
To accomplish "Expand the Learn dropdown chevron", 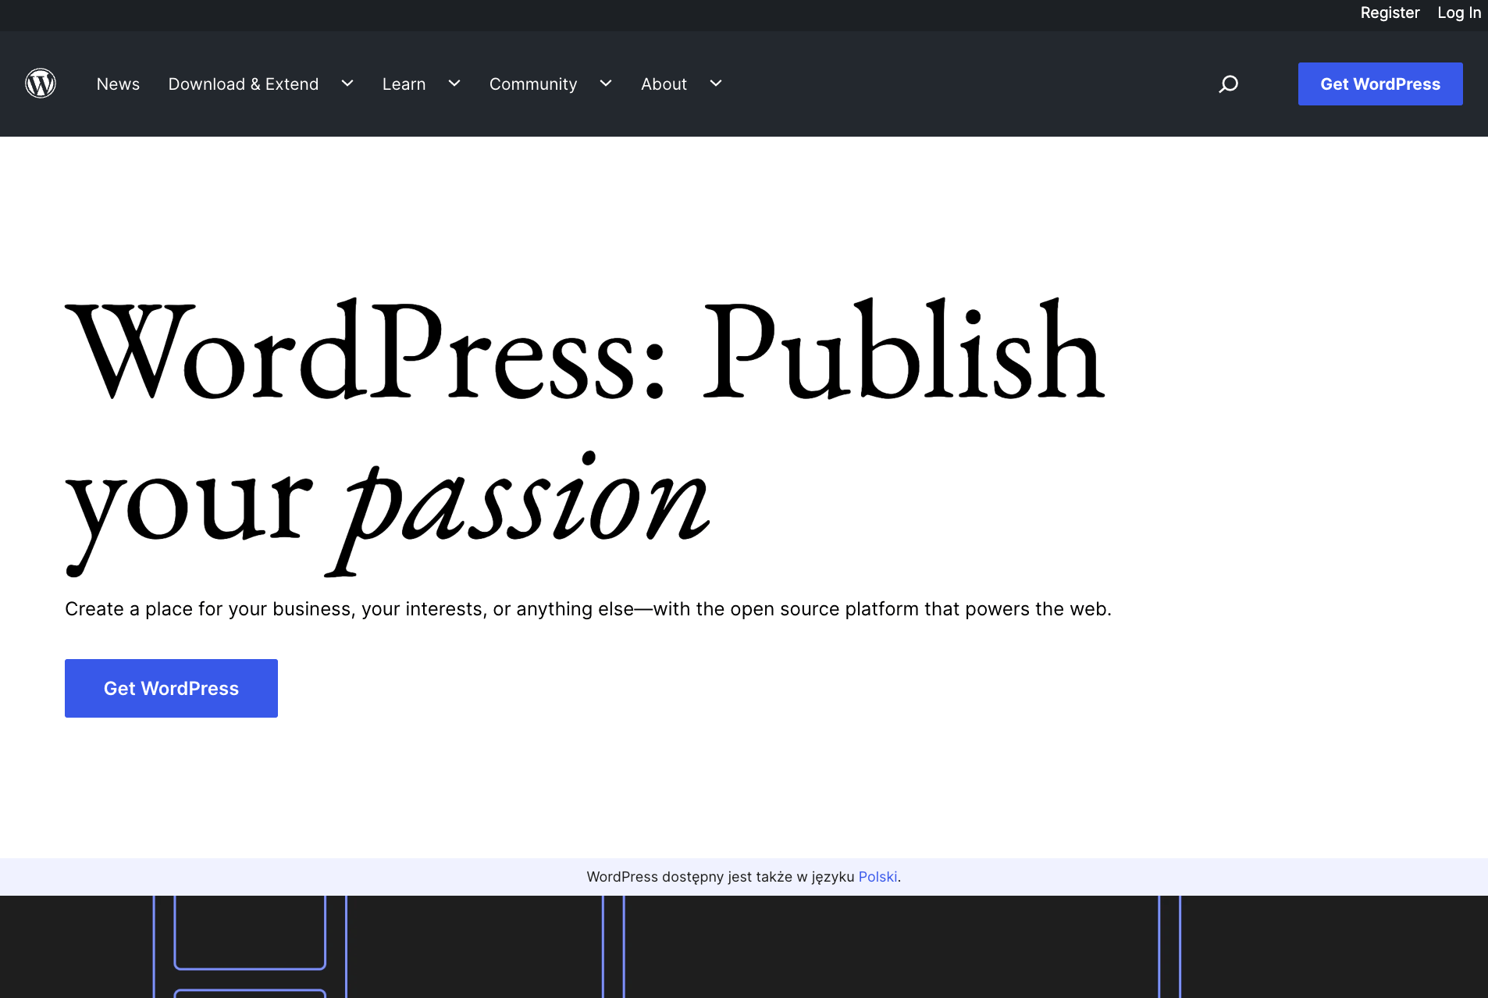I will pyautogui.click(x=454, y=84).
